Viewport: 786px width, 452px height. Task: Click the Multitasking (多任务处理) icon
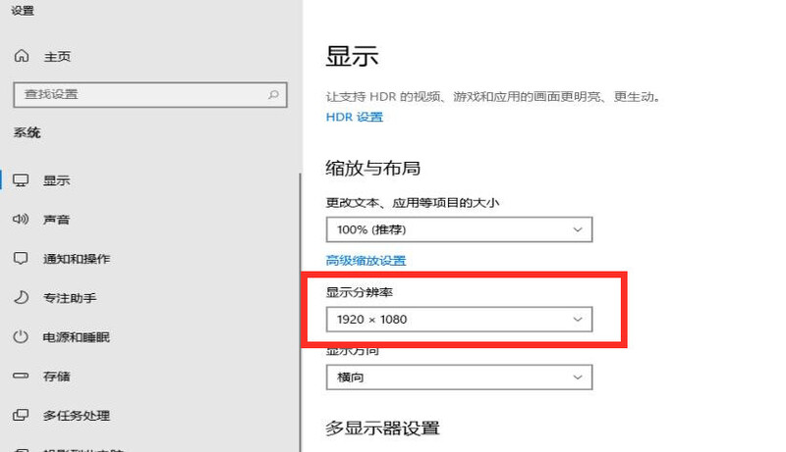coord(21,415)
